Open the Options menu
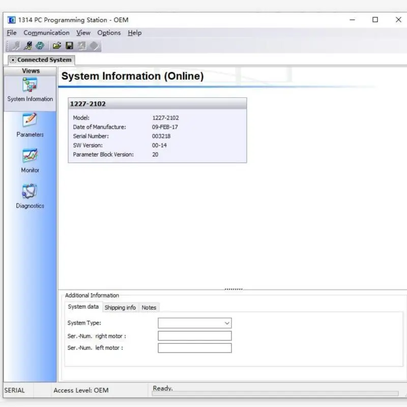This screenshot has height=407, width=407. tap(109, 33)
